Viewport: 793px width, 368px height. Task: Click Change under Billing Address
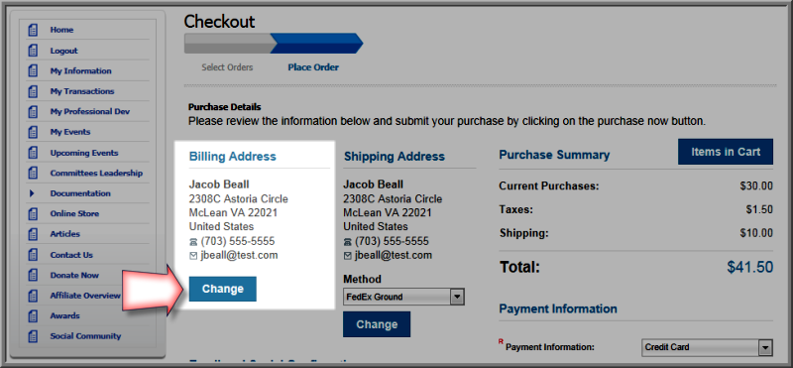pos(222,289)
